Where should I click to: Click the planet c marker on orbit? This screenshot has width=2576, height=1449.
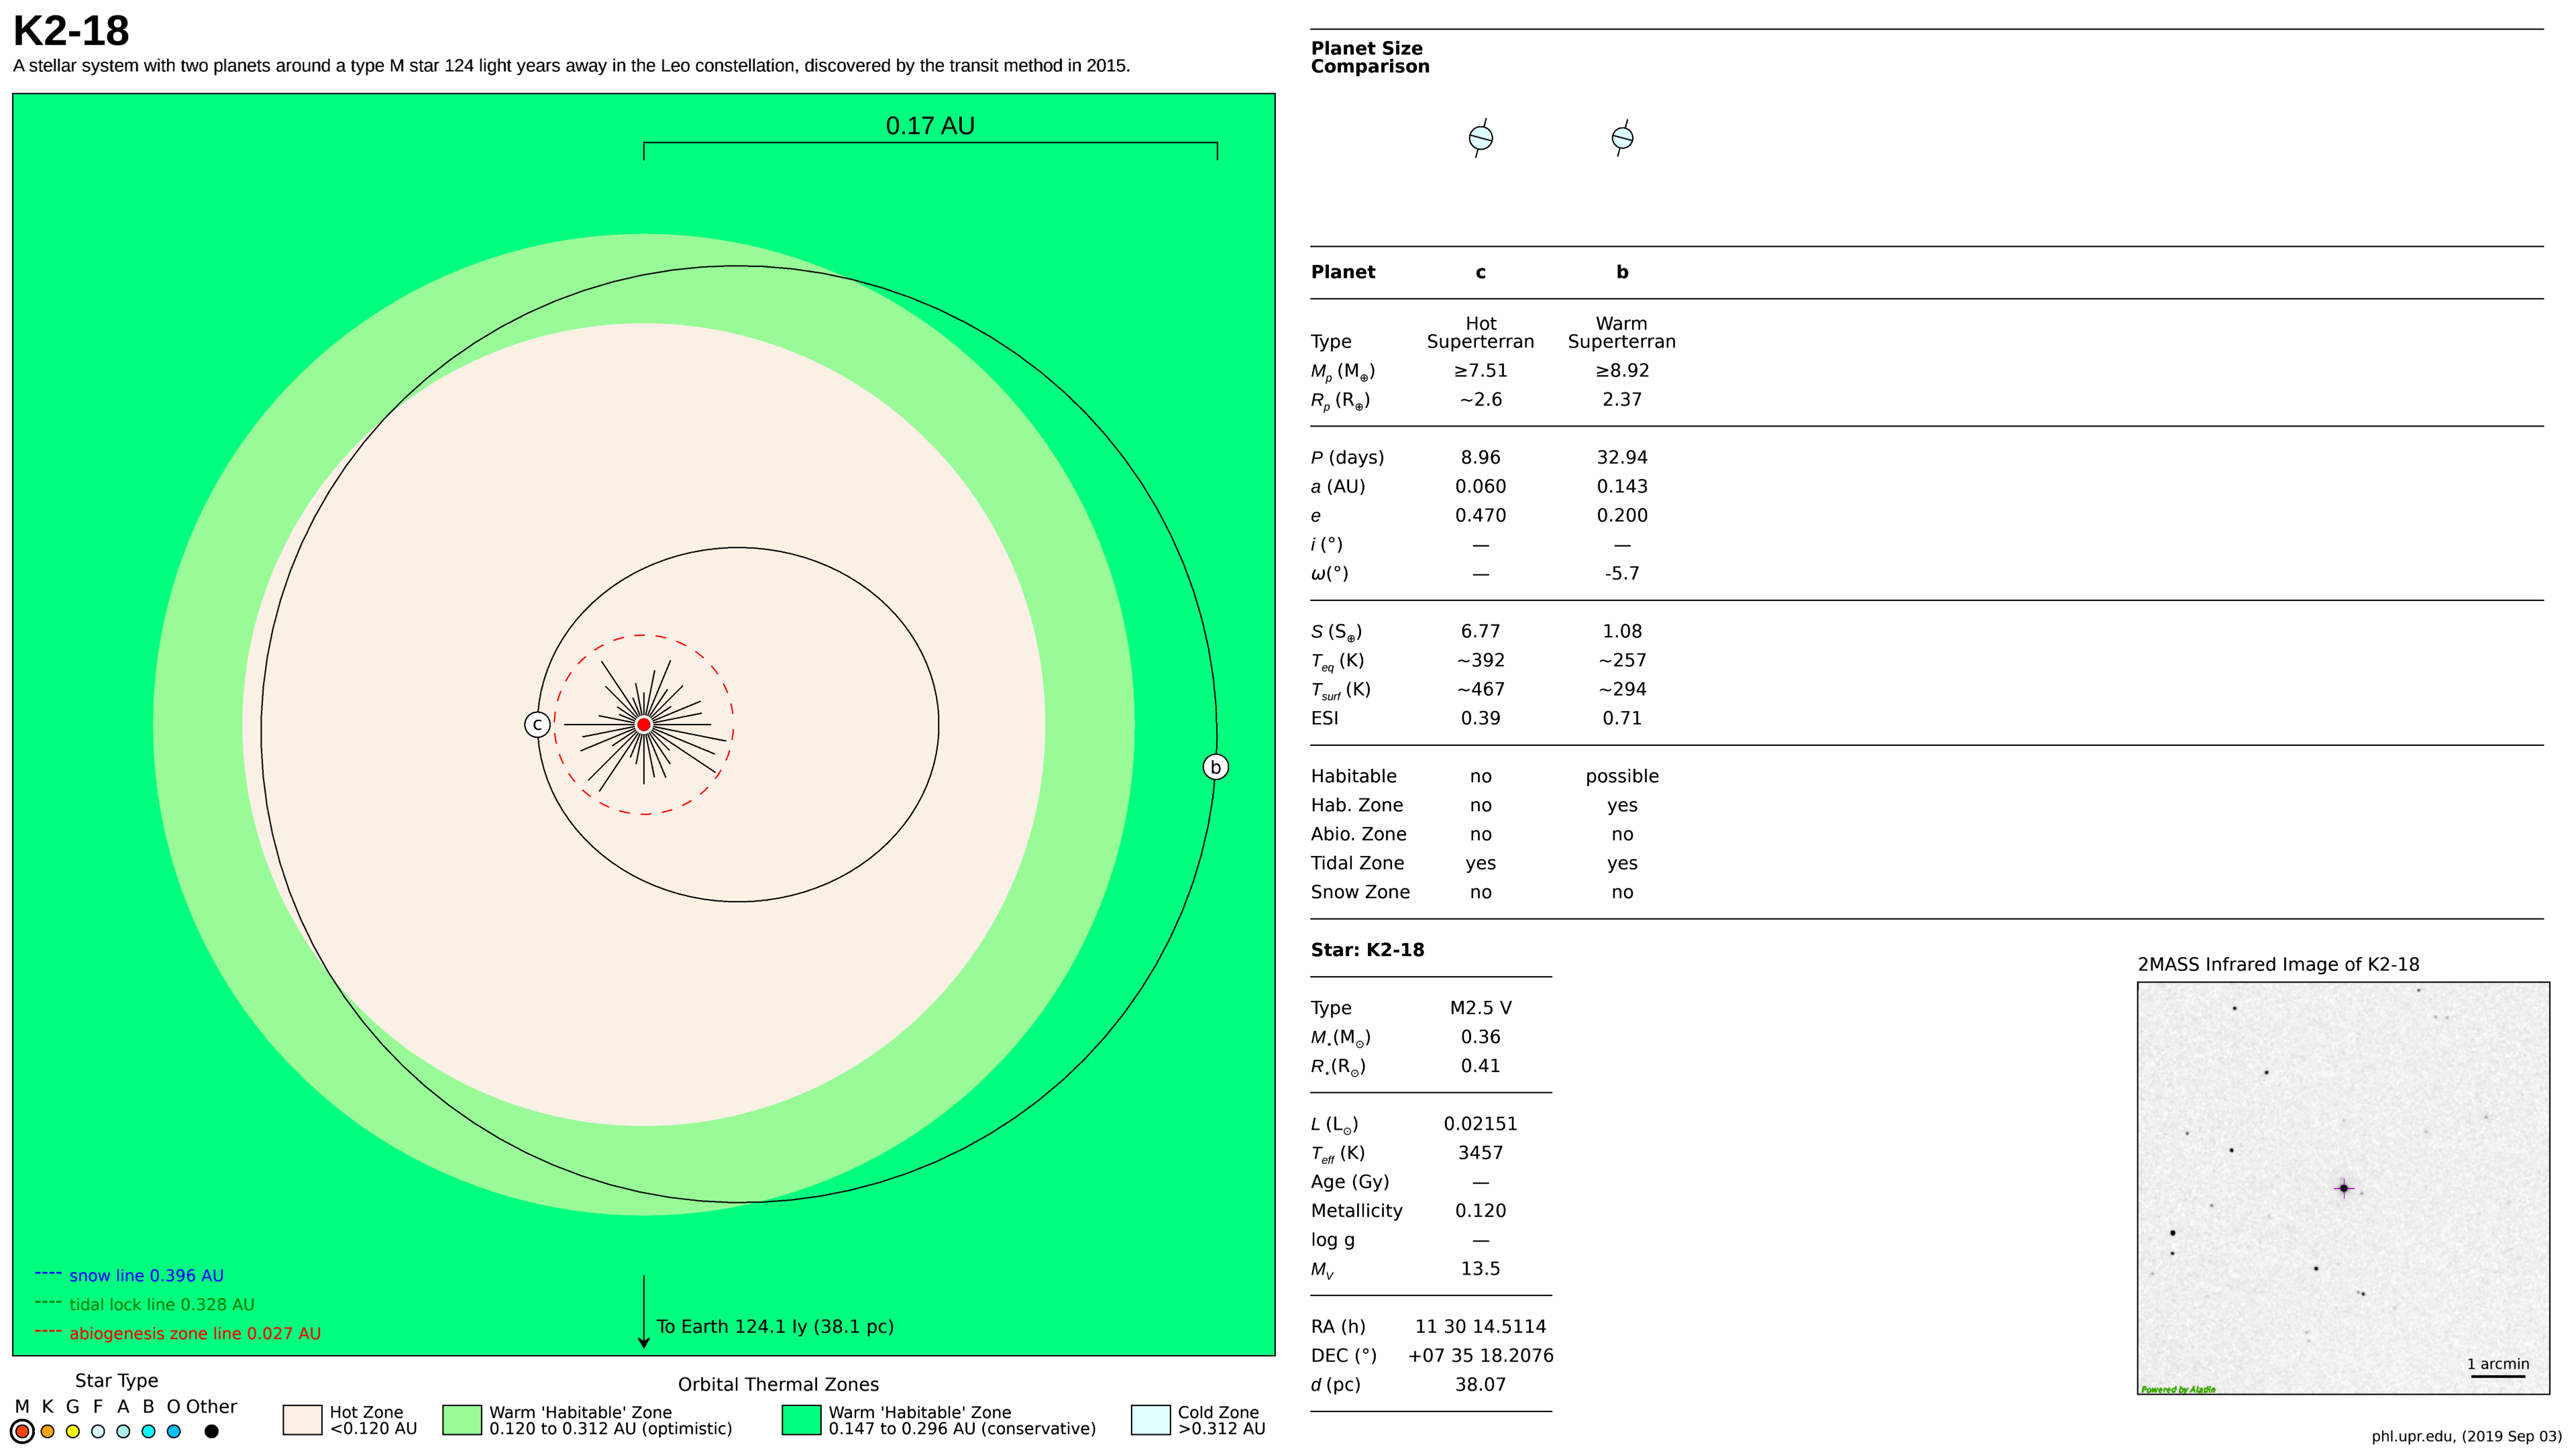pyautogui.click(x=537, y=724)
